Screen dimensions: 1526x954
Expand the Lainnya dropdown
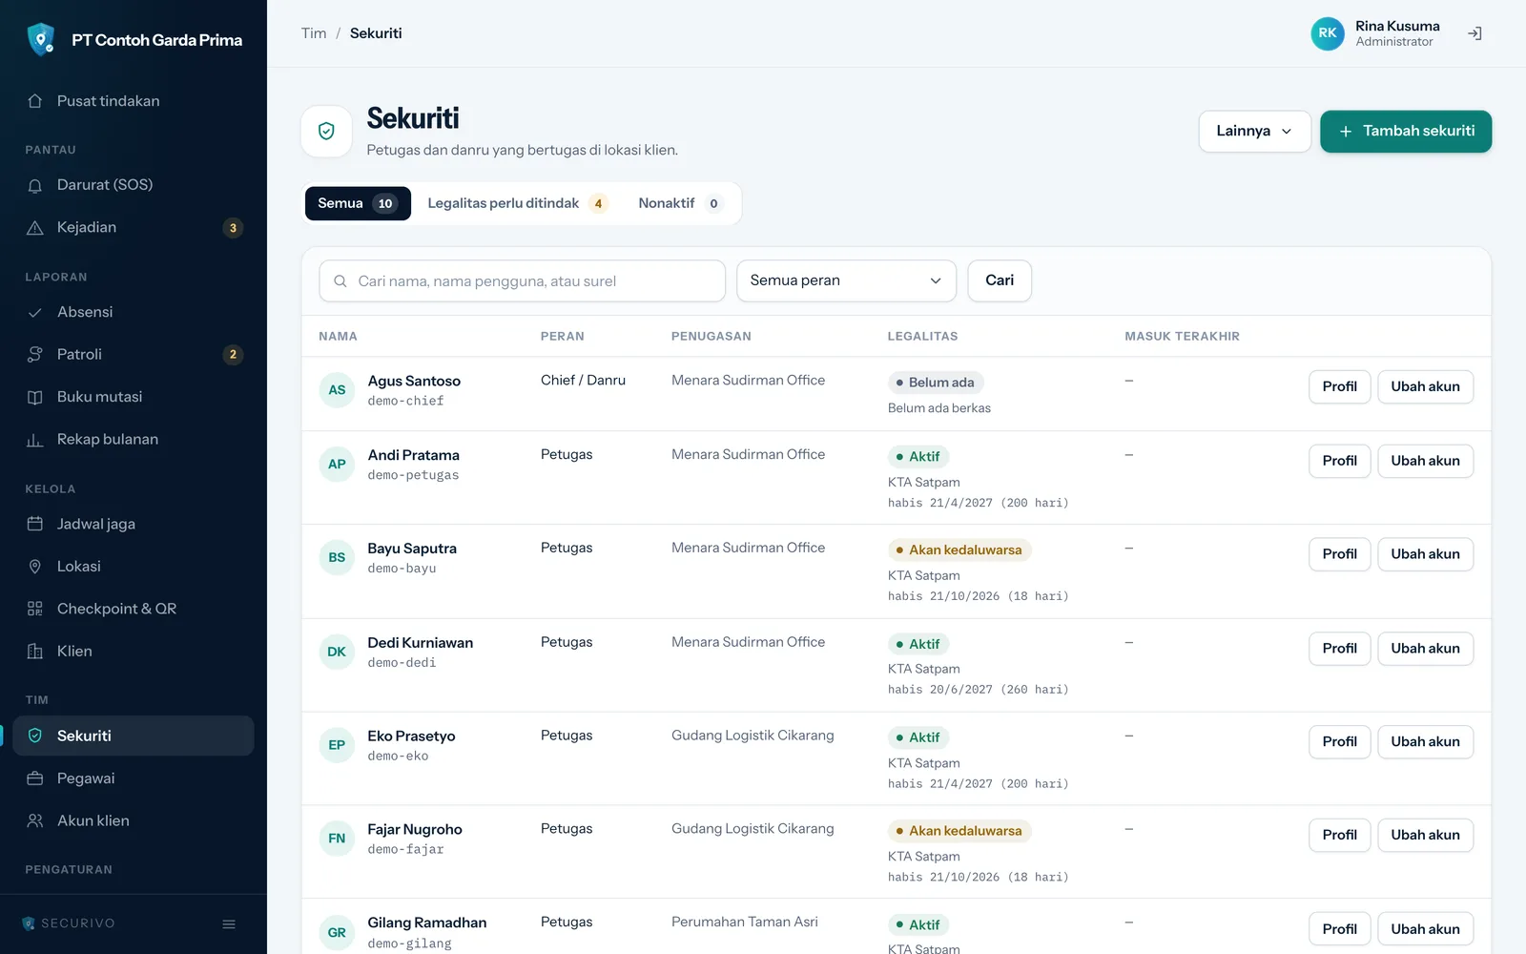[x=1254, y=132]
